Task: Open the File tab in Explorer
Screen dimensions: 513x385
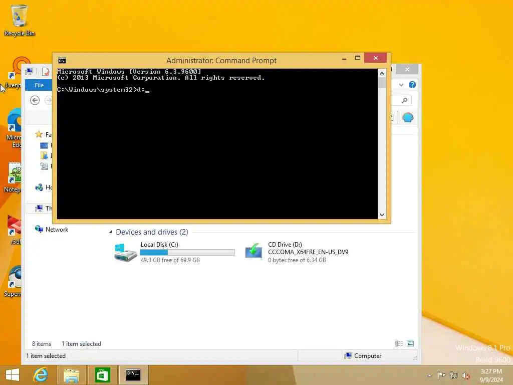Action: pos(39,85)
